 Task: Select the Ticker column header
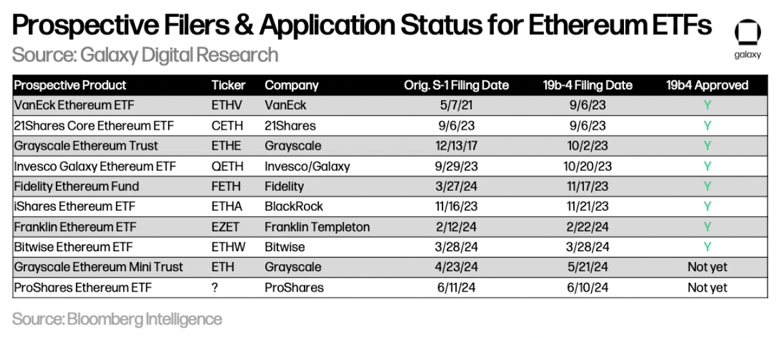pos(225,85)
